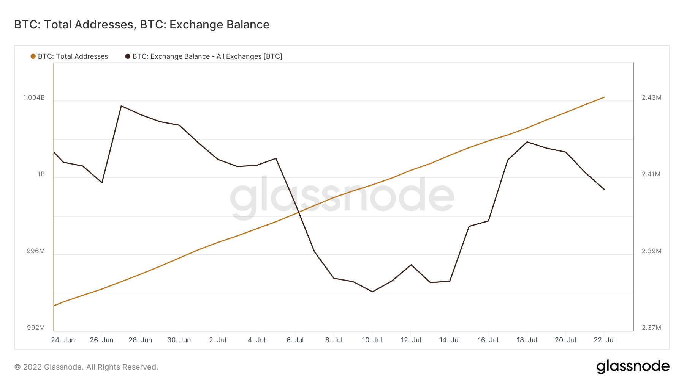Click the 1.004B left axis label
684x384 pixels.
[34, 97]
